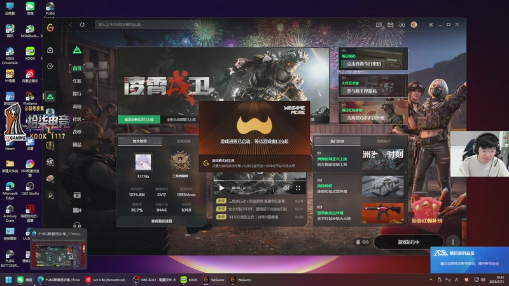Open the 安全对抗不打烊 news item
Screen dimensions: 509x286
coord(260,209)
